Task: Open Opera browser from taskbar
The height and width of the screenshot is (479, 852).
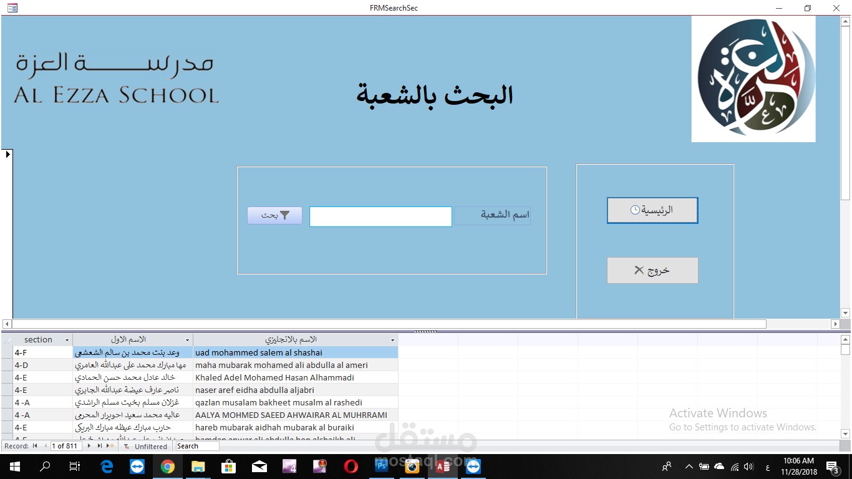Action: pos(351,466)
